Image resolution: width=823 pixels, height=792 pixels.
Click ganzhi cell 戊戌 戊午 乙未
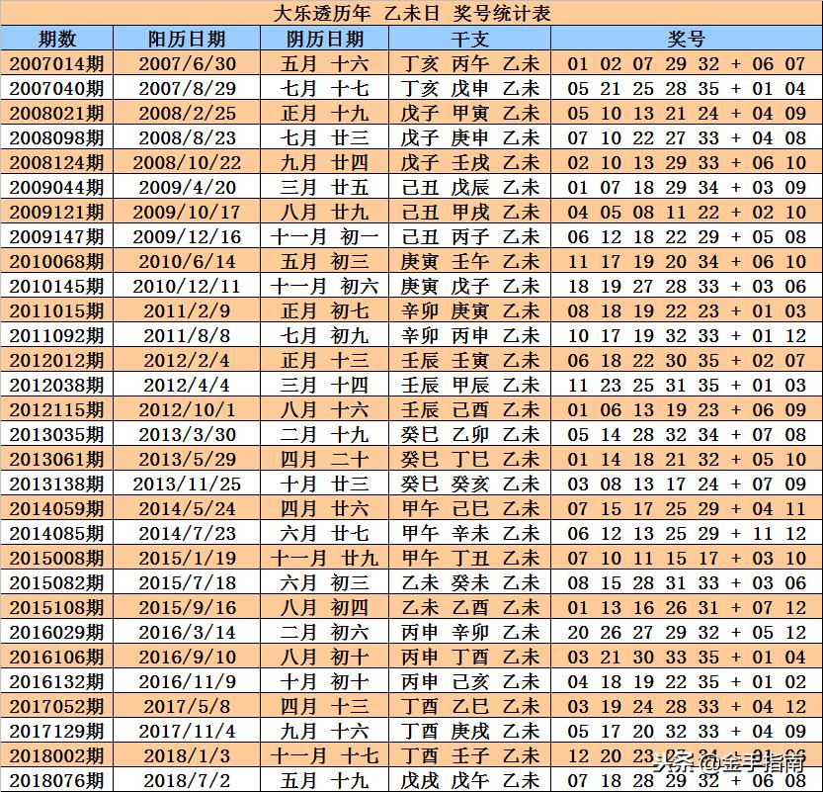tap(469, 780)
